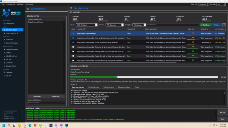Click the gear settings button next to AI Scan

click(224, 25)
